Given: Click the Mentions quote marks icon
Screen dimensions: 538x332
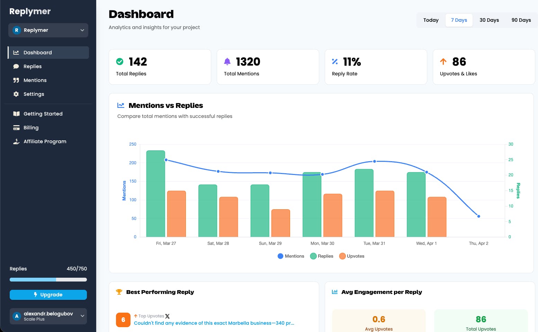Looking at the screenshot, I should coord(16,80).
